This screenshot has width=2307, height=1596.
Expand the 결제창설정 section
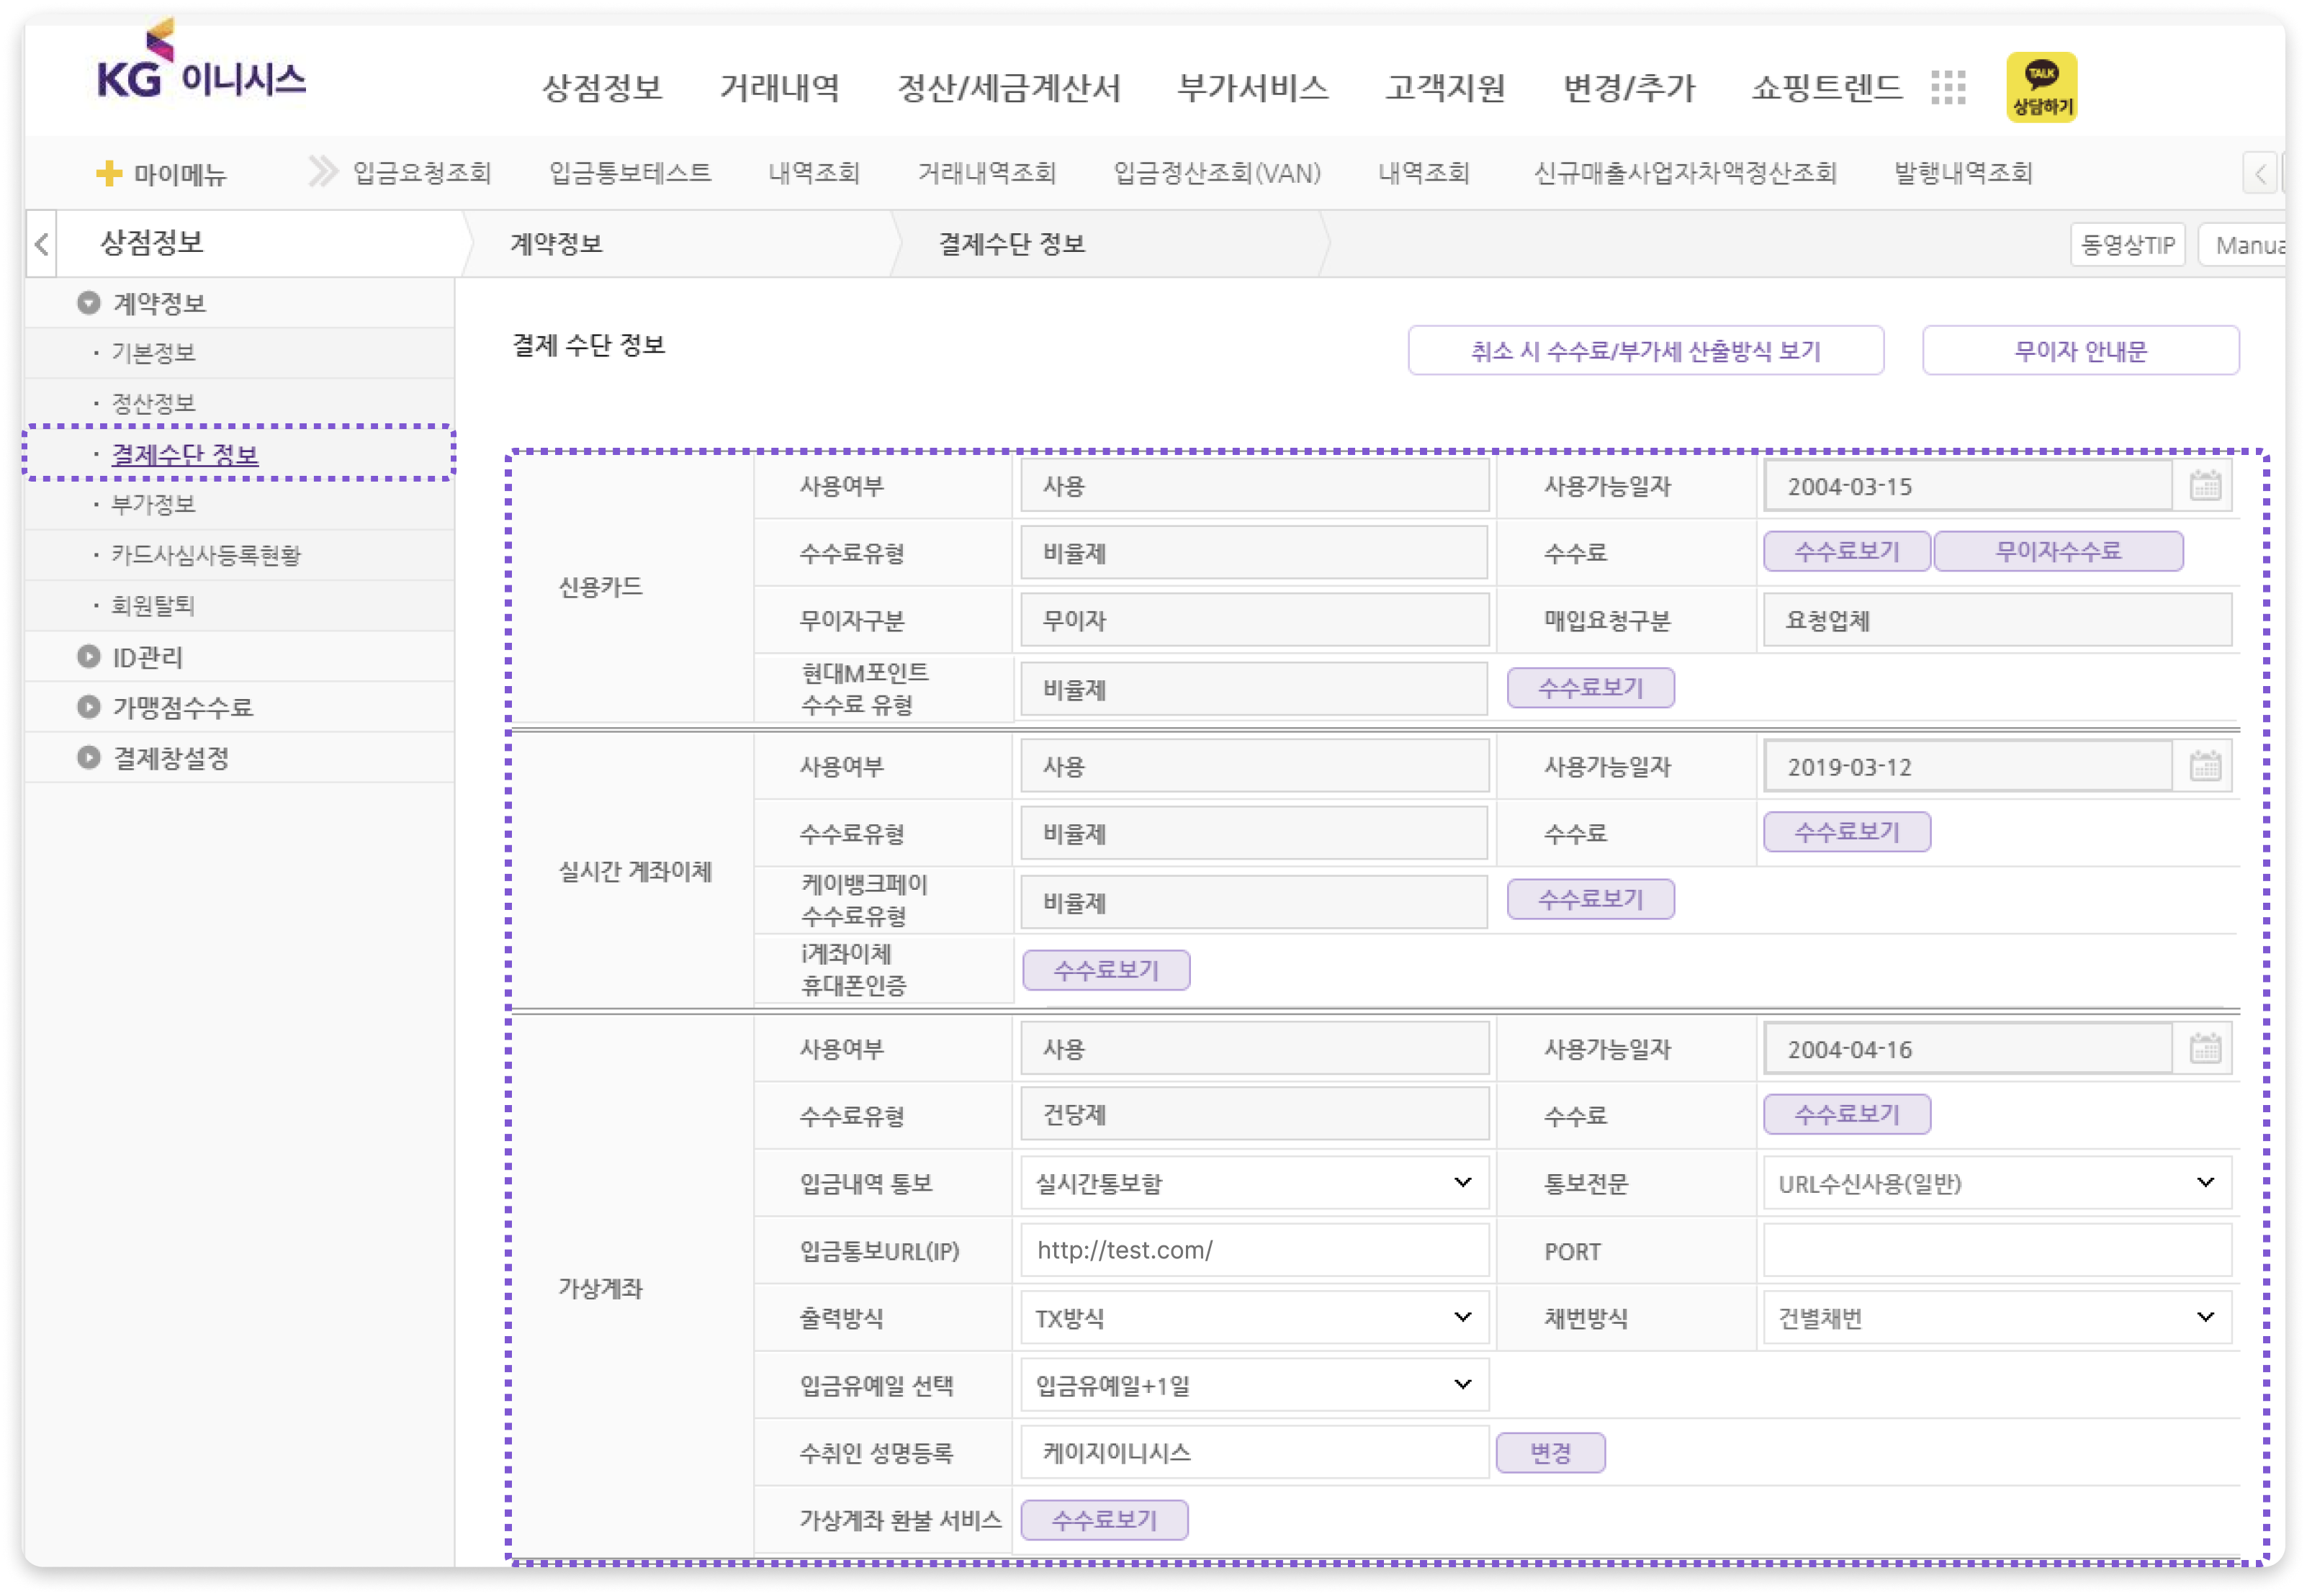89,758
